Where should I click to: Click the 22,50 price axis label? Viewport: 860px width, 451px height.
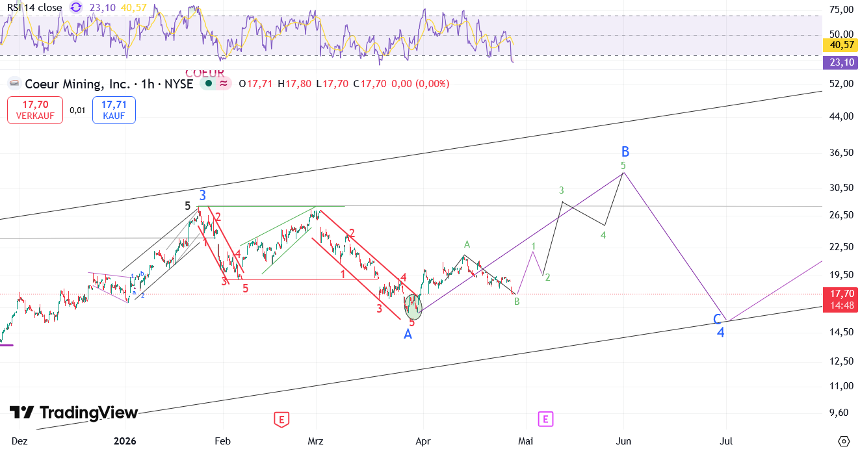(x=842, y=246)
